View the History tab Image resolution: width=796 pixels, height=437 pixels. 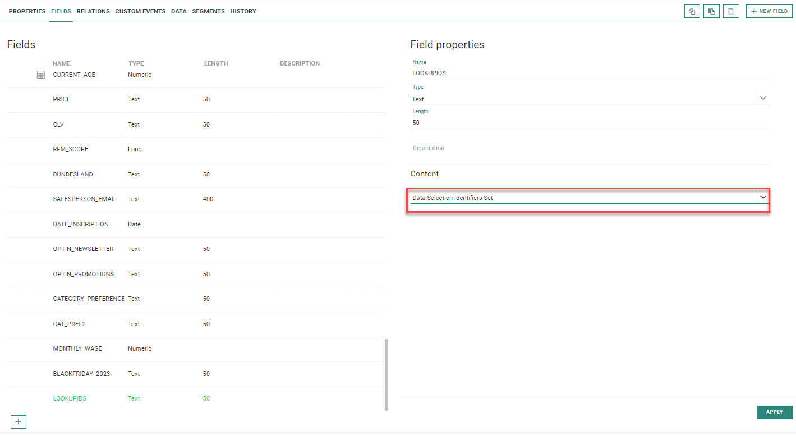(243, 11)
